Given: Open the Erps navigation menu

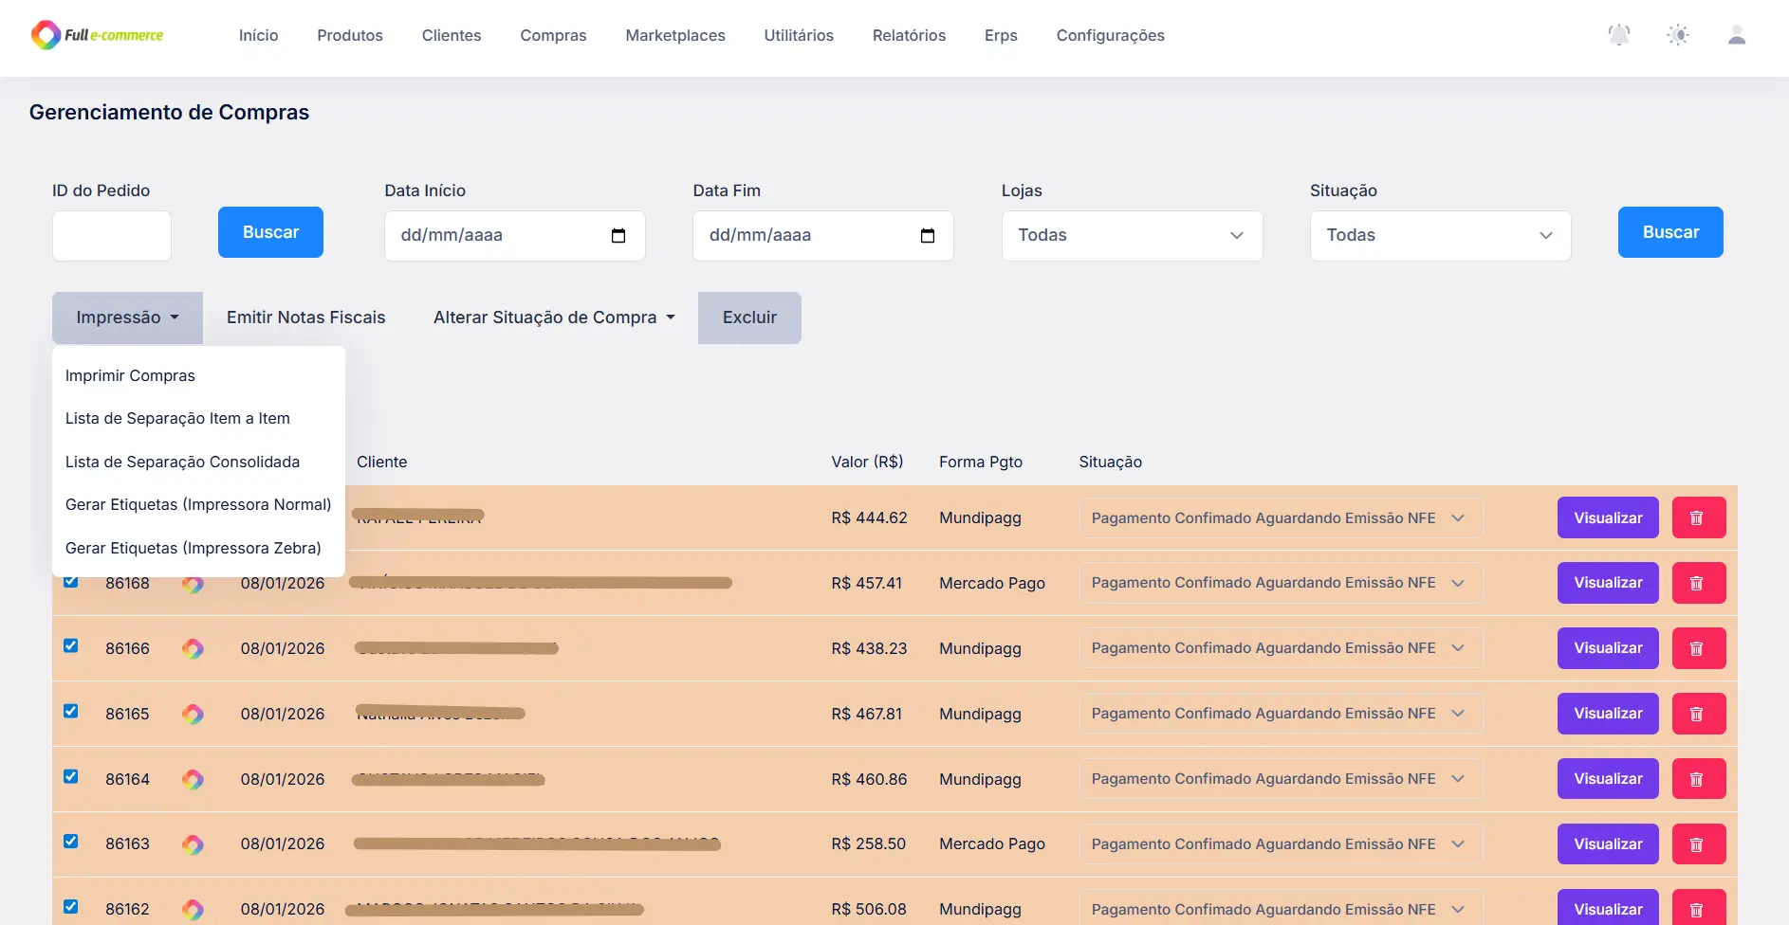Looking at the screenshot, I should point(1001,35).
